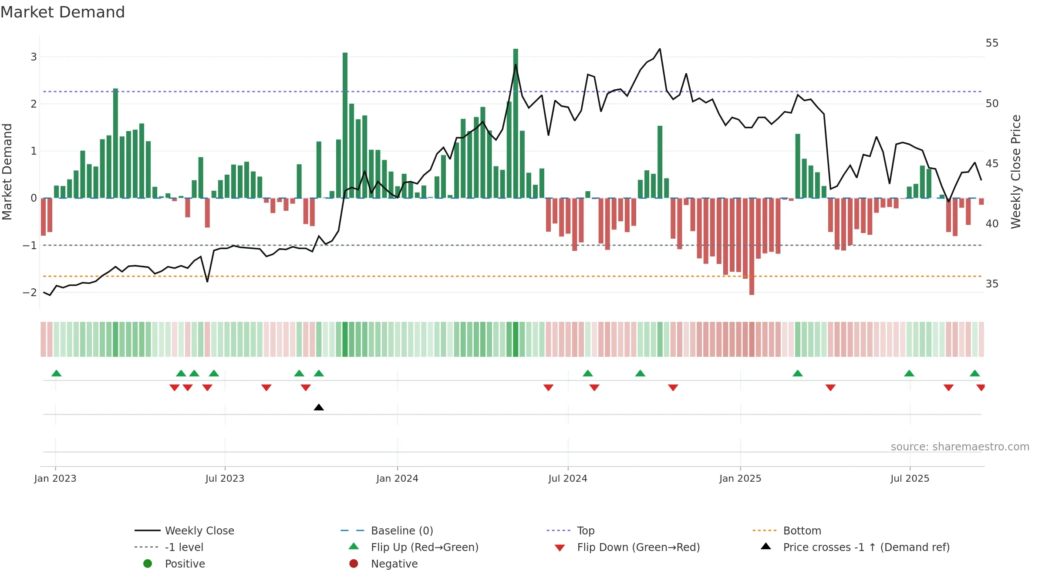
Task: Select the Top legend entry
Action: pos(570,531)
